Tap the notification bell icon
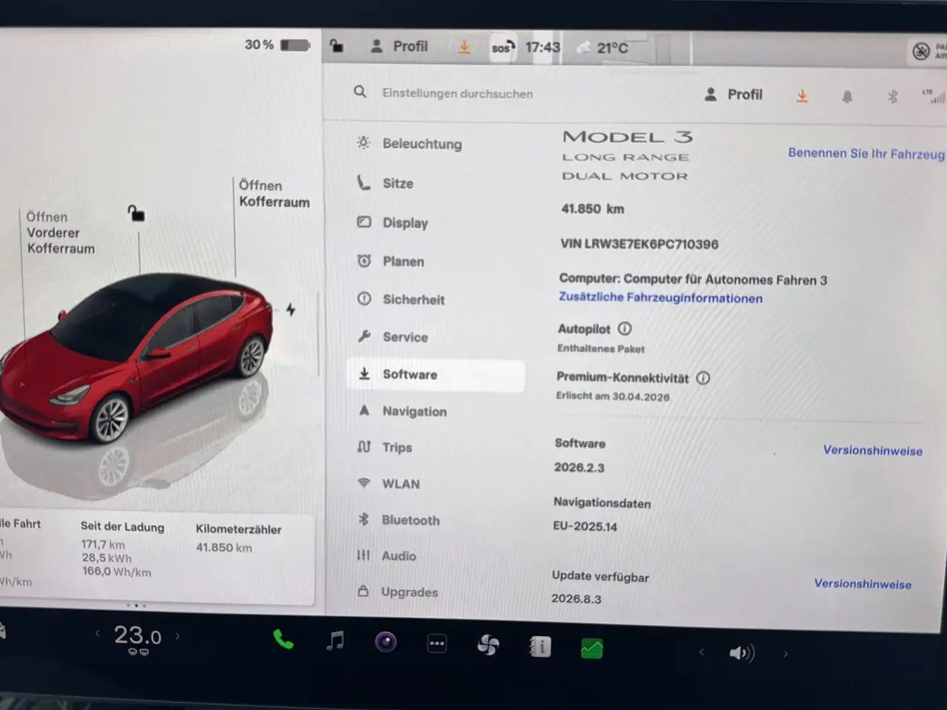Viewport: 947px width, 710px height. pyautogui.click(x=847, y=97)
